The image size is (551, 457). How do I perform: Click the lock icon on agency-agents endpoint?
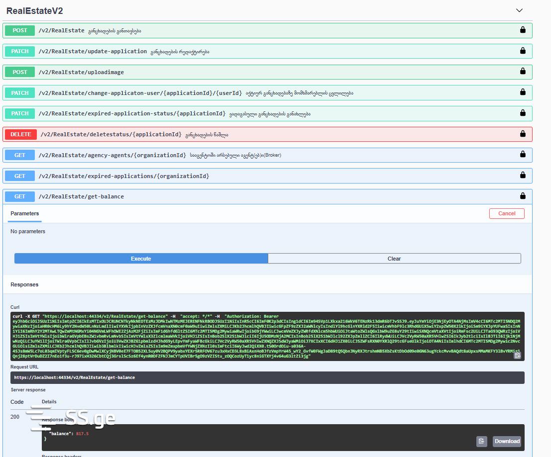[x=523, y=155]
